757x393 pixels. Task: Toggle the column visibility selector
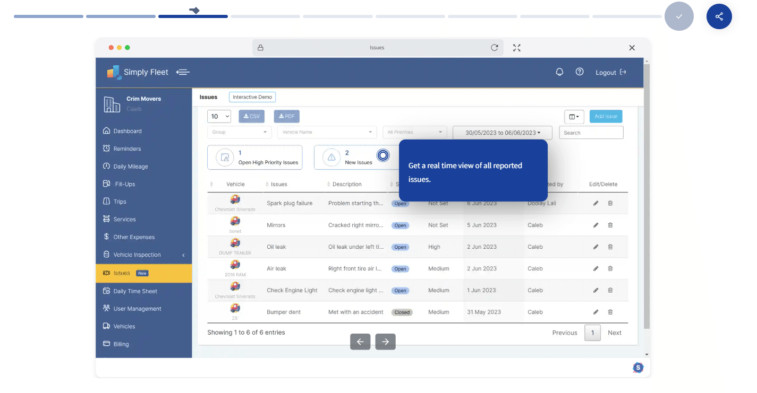coord(574,116)
